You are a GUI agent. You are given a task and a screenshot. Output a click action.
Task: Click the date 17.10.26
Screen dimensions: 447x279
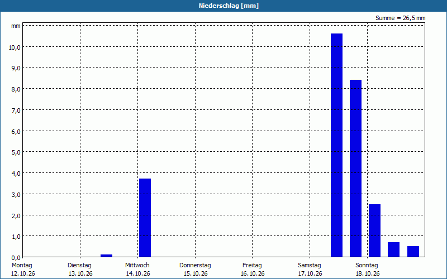tap(310, 274)
